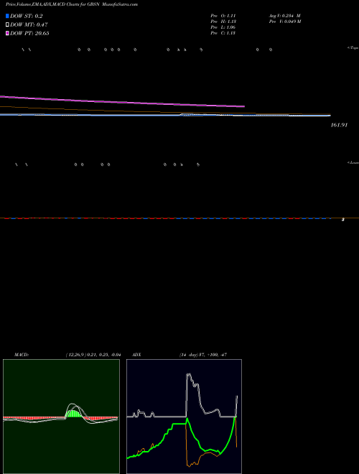
Task: Click the ADX panel title
Action: click(x=136, y=355)
